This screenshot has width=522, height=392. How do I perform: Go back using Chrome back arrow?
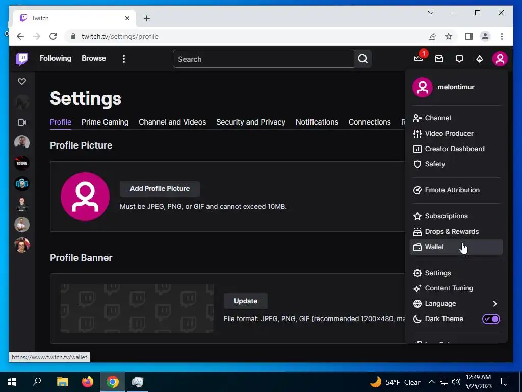pyautogui.click(x=20, y=36)
